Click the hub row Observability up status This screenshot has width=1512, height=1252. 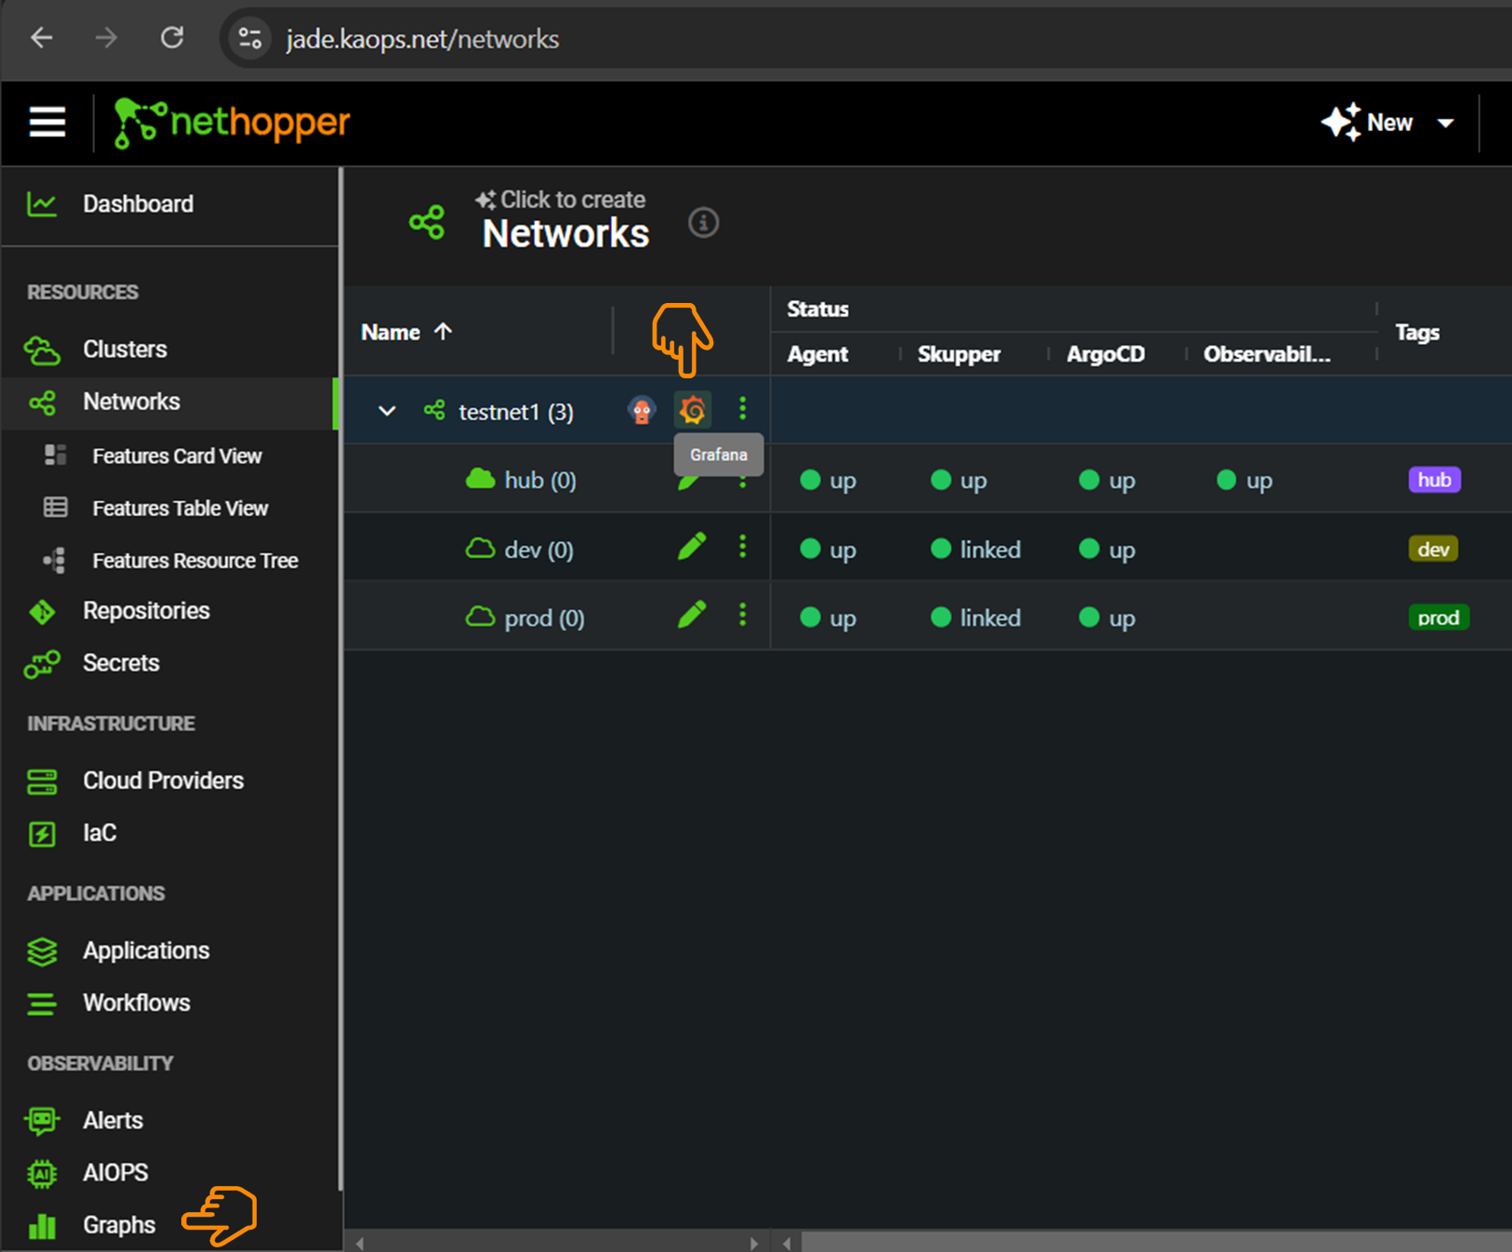tap(1244, 481)
